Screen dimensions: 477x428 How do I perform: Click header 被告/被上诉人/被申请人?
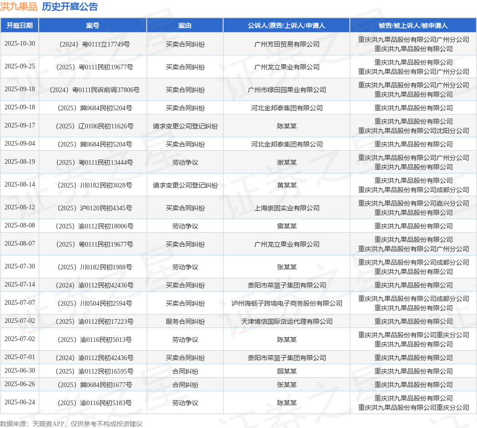click(x=413, y=26)
